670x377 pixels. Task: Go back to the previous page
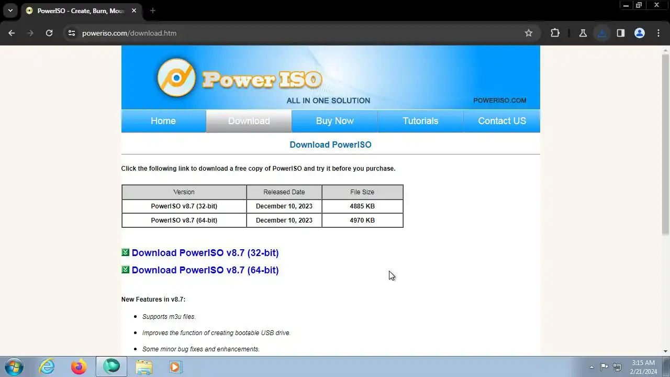click(12, 33)
